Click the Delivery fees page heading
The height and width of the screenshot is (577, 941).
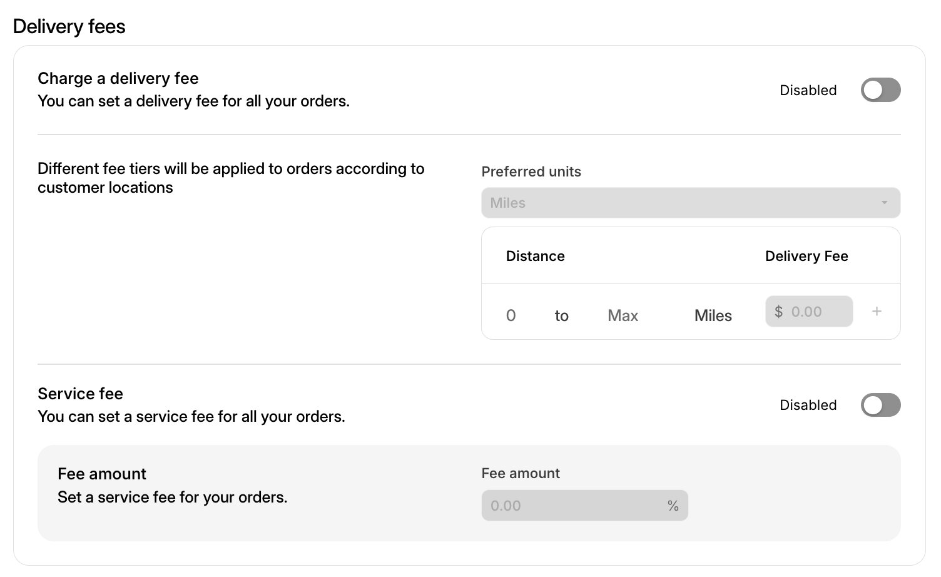point(69,26)
